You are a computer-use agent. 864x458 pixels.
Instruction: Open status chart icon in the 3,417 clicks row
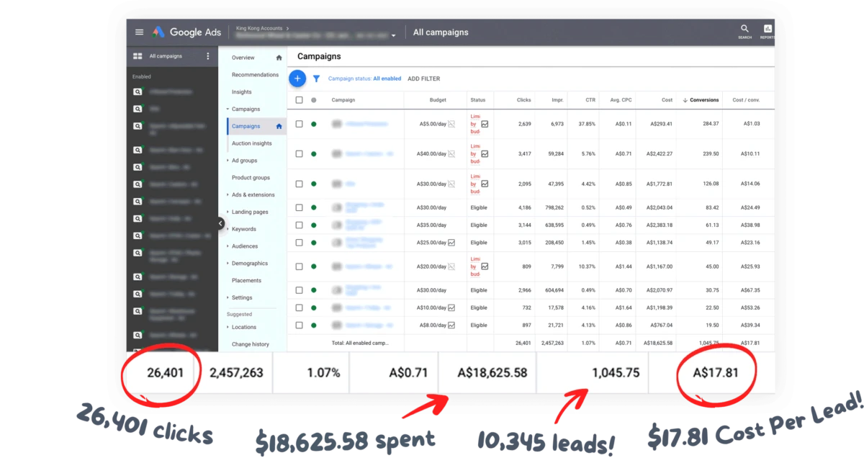[485, 153]
